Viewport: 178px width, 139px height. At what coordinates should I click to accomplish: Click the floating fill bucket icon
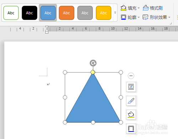[x=131, y=115]
